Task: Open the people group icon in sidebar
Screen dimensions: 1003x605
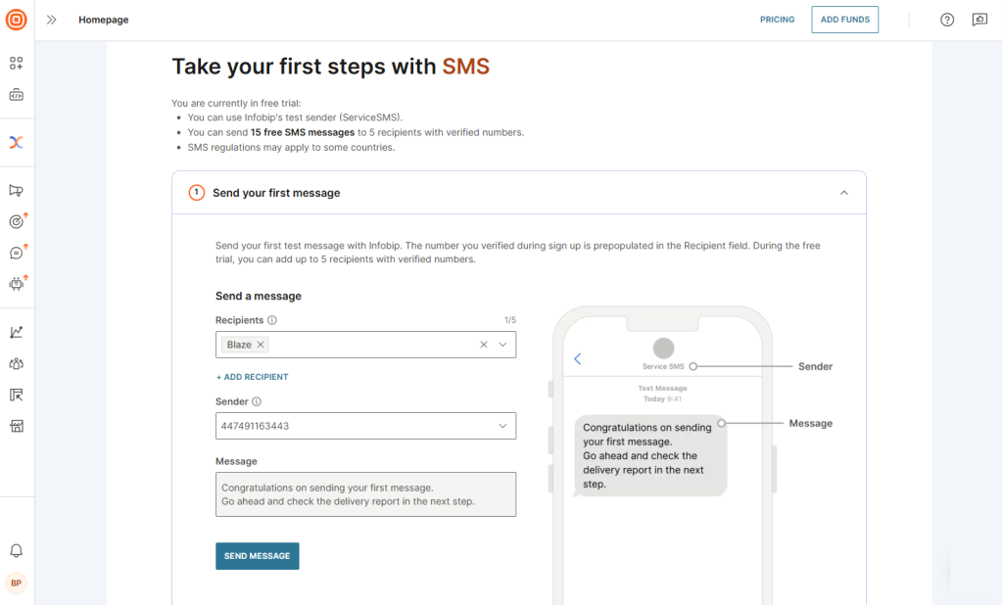Action: click(16, 363)
